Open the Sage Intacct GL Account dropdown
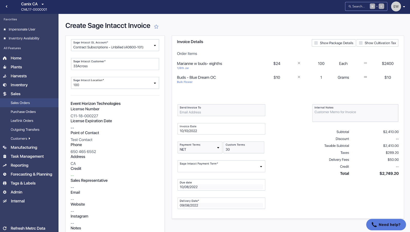 coord(155,46)
